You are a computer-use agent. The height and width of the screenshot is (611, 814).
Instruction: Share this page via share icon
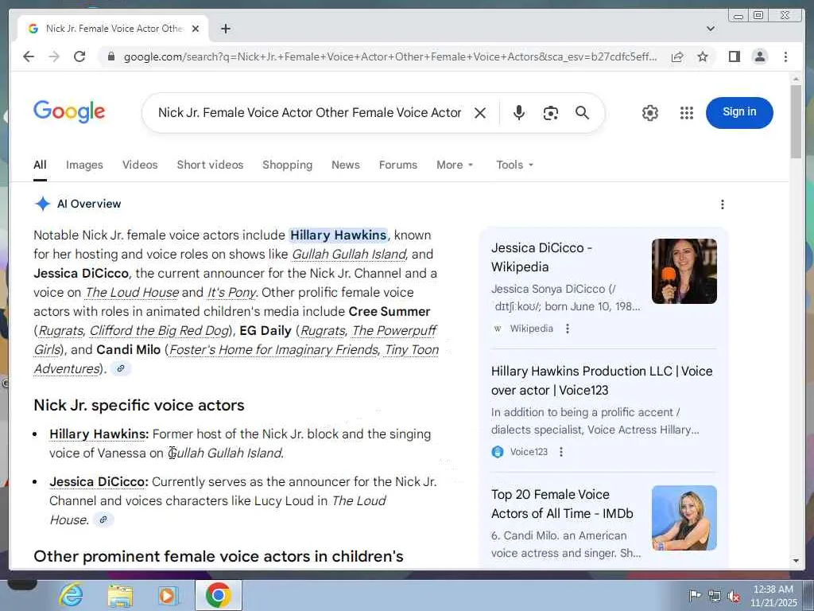(x=677, y=56)
